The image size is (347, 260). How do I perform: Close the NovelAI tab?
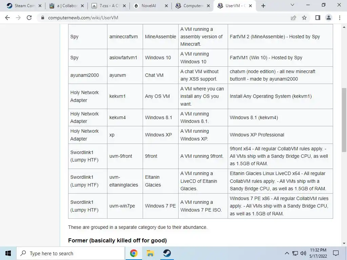point(166,6)
